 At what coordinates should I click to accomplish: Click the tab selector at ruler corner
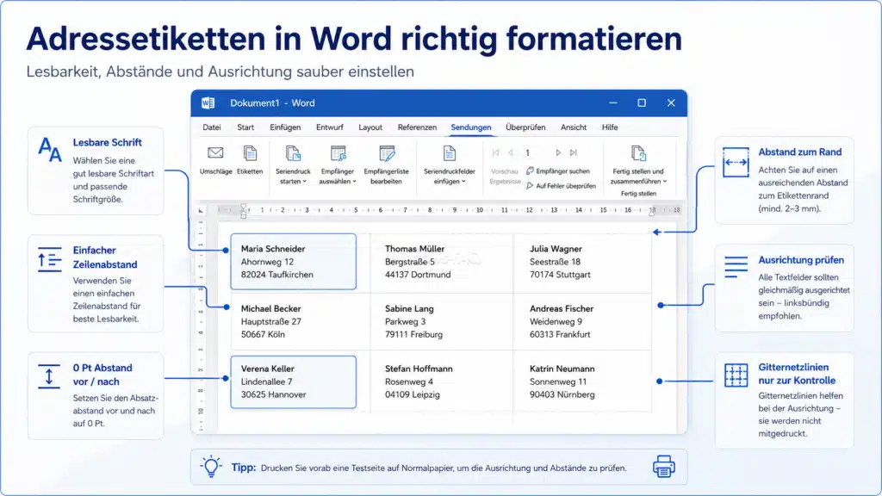click(201, 210)
